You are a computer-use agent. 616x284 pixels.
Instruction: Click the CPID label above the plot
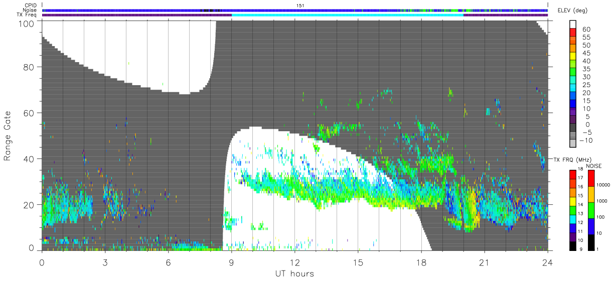click(x=30, y=6)
